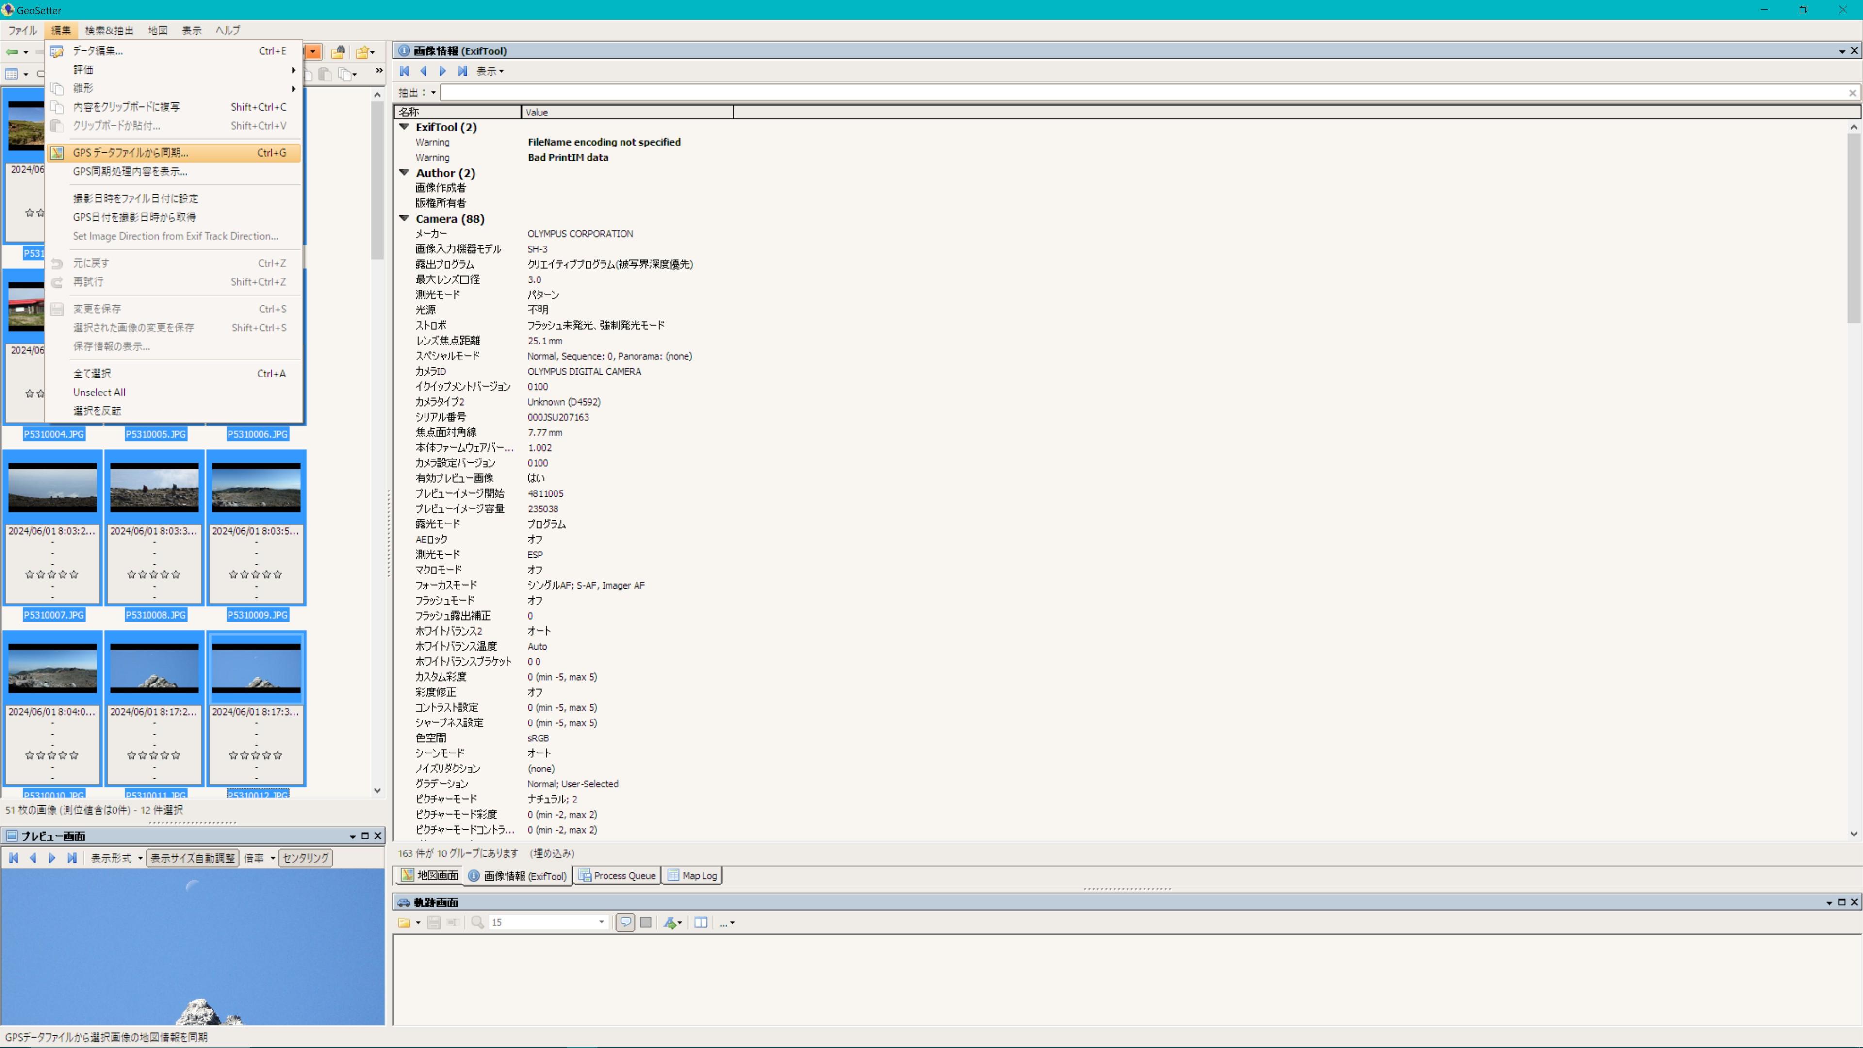Open the folder icon in the track panel
The width and height of the screenshot is (1863, 1048).
click(404, 922)
